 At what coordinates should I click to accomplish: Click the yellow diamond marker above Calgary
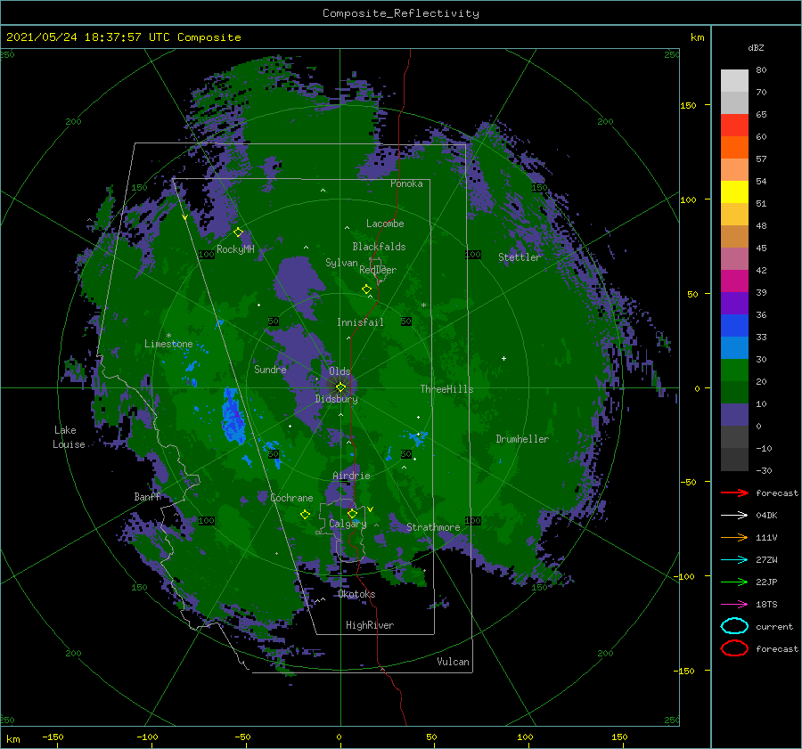(352, 513)
